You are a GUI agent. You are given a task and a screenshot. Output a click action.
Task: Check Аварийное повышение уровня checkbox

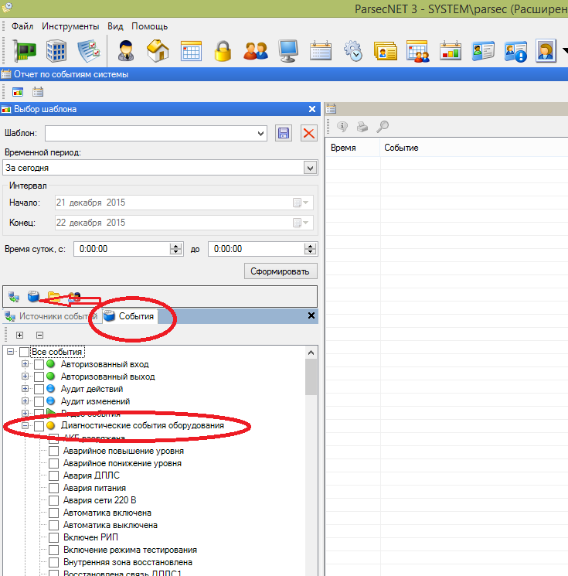[53, 451]
